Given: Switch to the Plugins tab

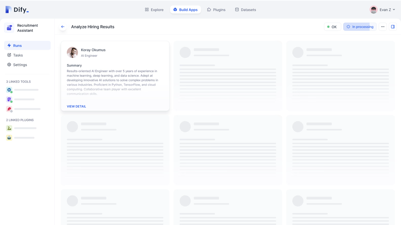Looking at the screenshot, I should 216,10.
